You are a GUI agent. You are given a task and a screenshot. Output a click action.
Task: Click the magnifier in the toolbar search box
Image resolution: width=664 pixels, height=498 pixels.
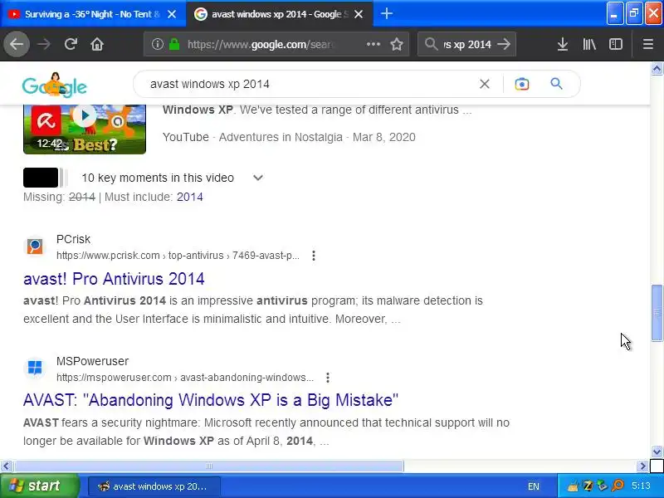tap(431, 44)
